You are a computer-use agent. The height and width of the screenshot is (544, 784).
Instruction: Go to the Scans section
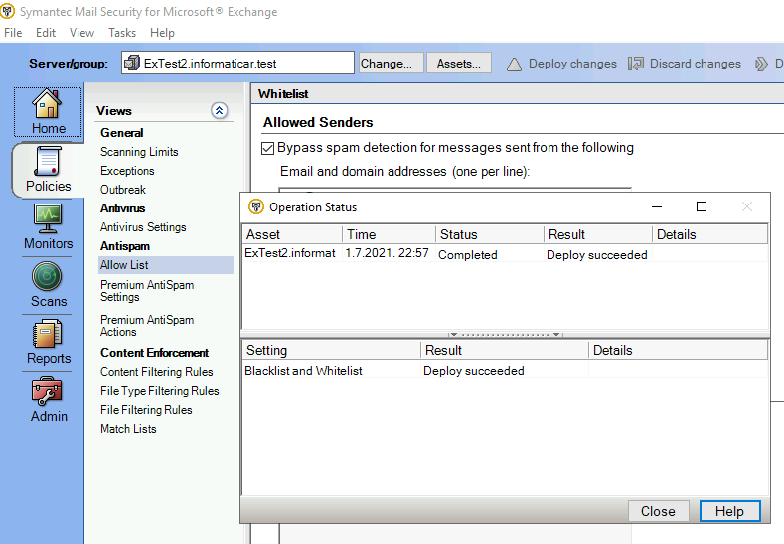pyautogui.click(x=47, y=276)
